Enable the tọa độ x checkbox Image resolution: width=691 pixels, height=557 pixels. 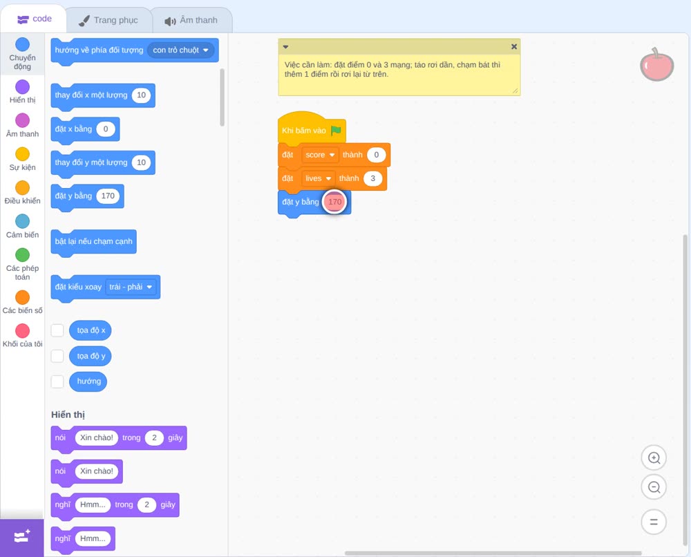57,330
